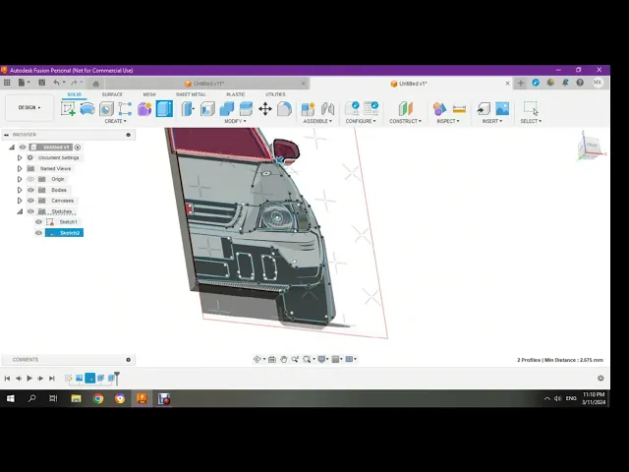Toggle visibility of Untitled v1 root component
Image resolution: width=629 pixels, height=472 pixels.
click(23, 147)
